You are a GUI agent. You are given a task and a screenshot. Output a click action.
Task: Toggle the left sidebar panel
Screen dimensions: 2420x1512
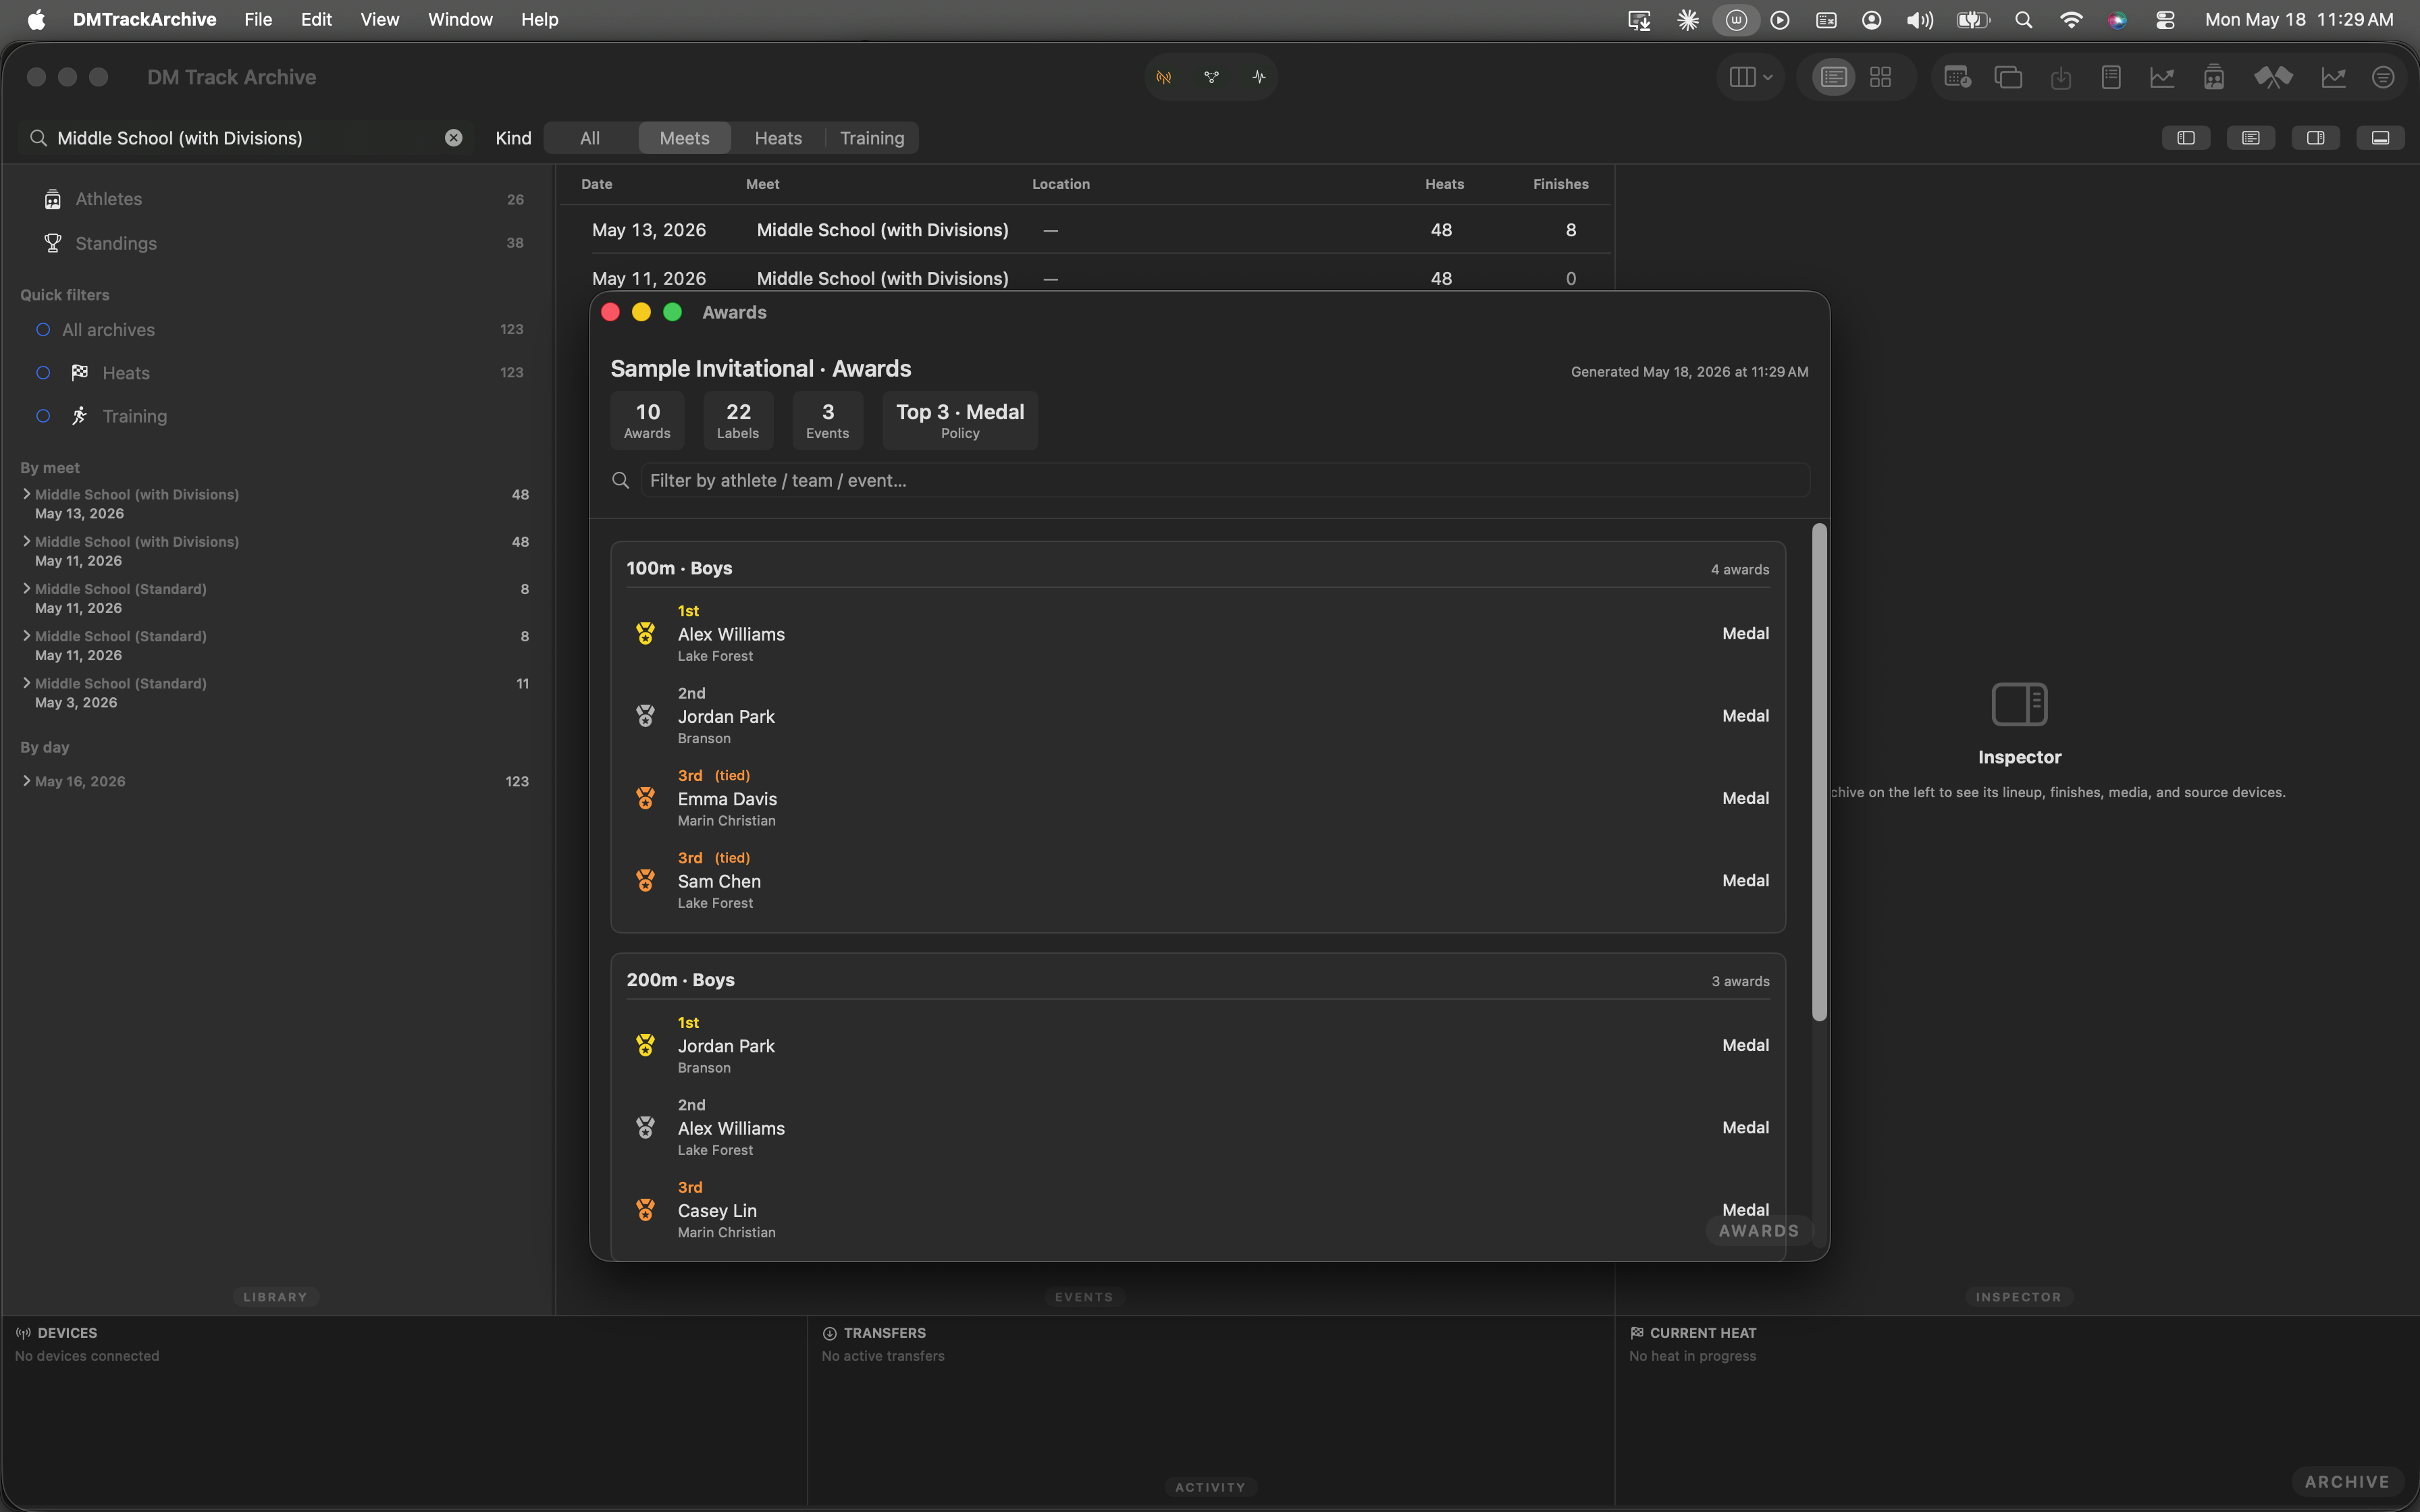pyautogui.click(x=2186, y=138)
